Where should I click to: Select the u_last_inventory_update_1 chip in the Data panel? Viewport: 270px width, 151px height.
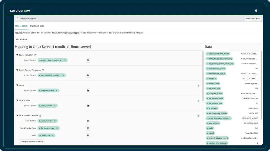click(x=219, y=118)
